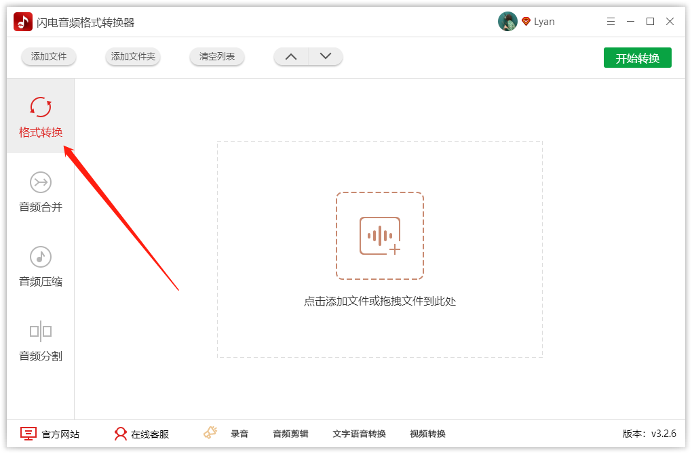Click the VIP diamond badge icon

coord(526,22)
